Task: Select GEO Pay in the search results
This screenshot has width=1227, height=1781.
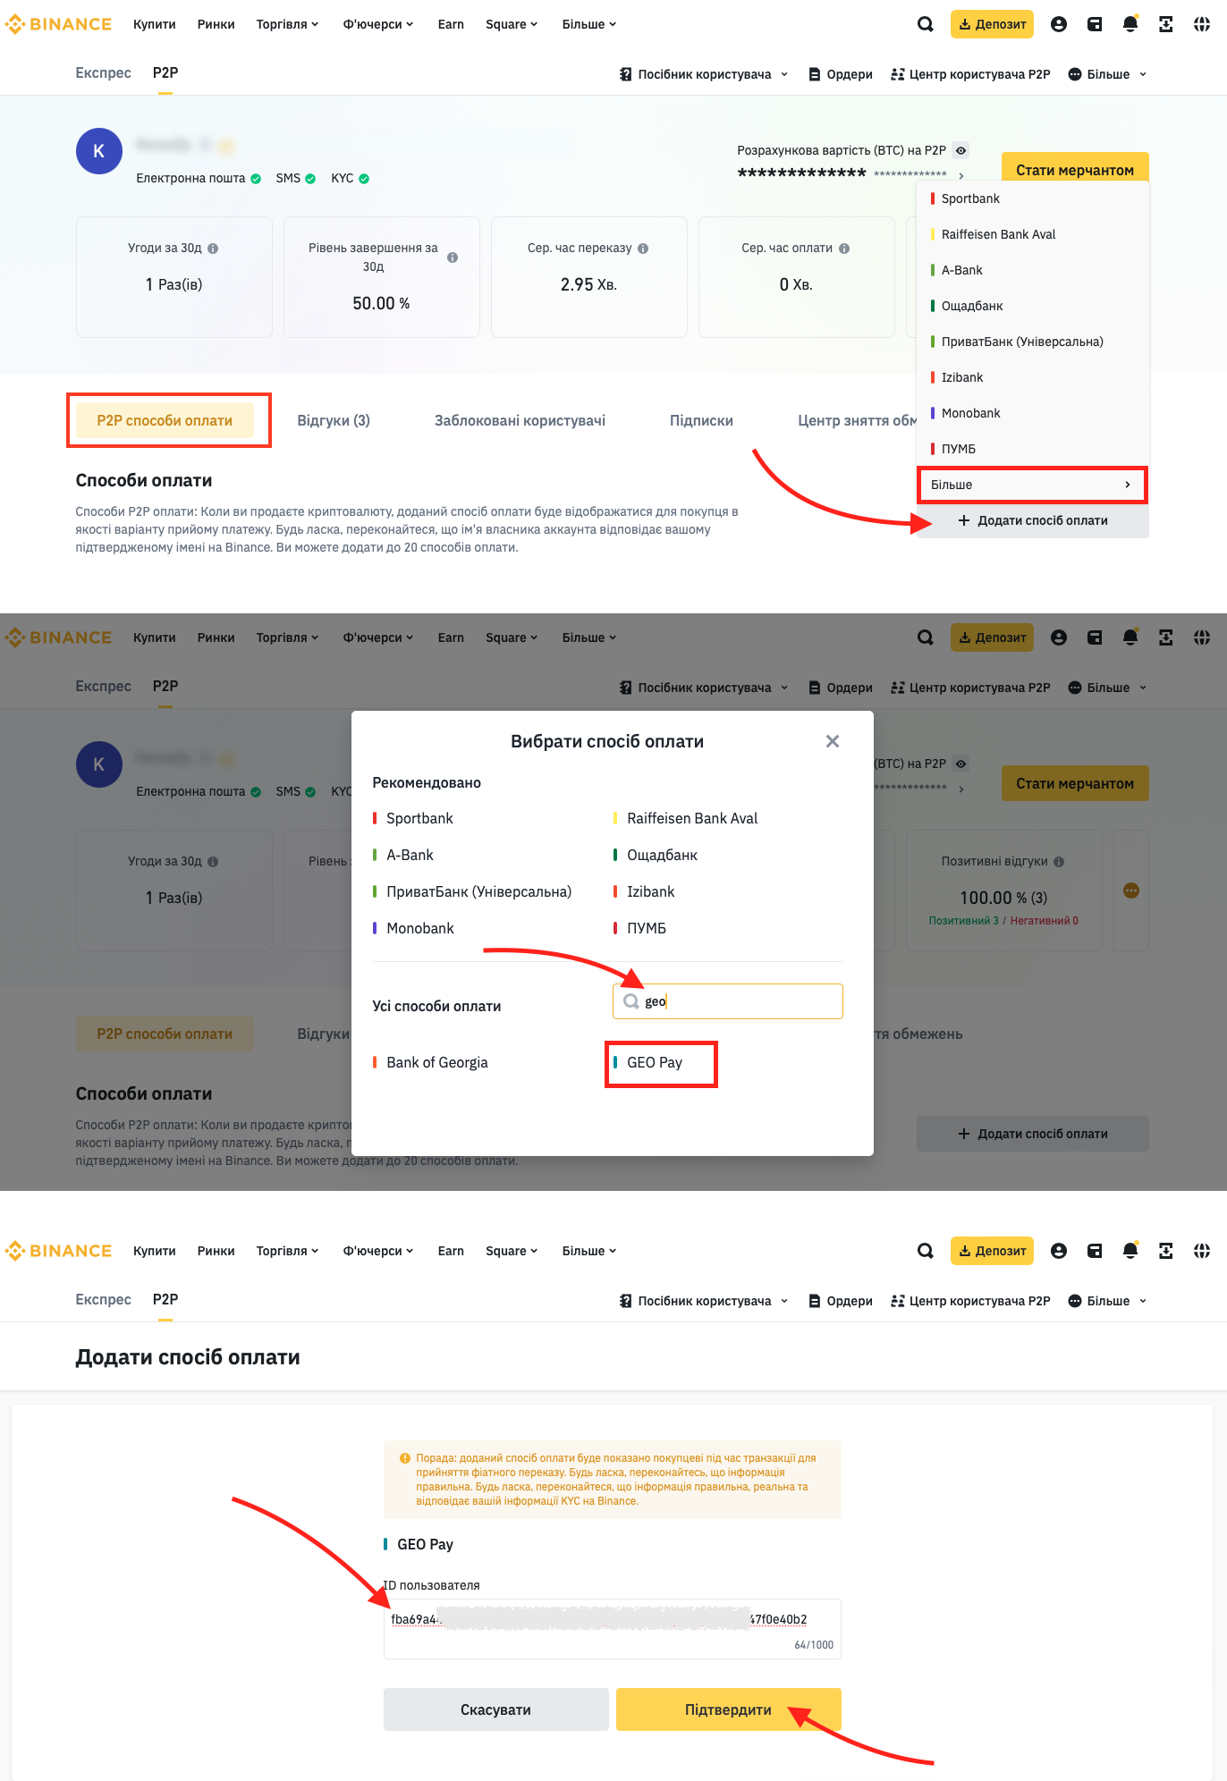Action: tap(654, 1062)
